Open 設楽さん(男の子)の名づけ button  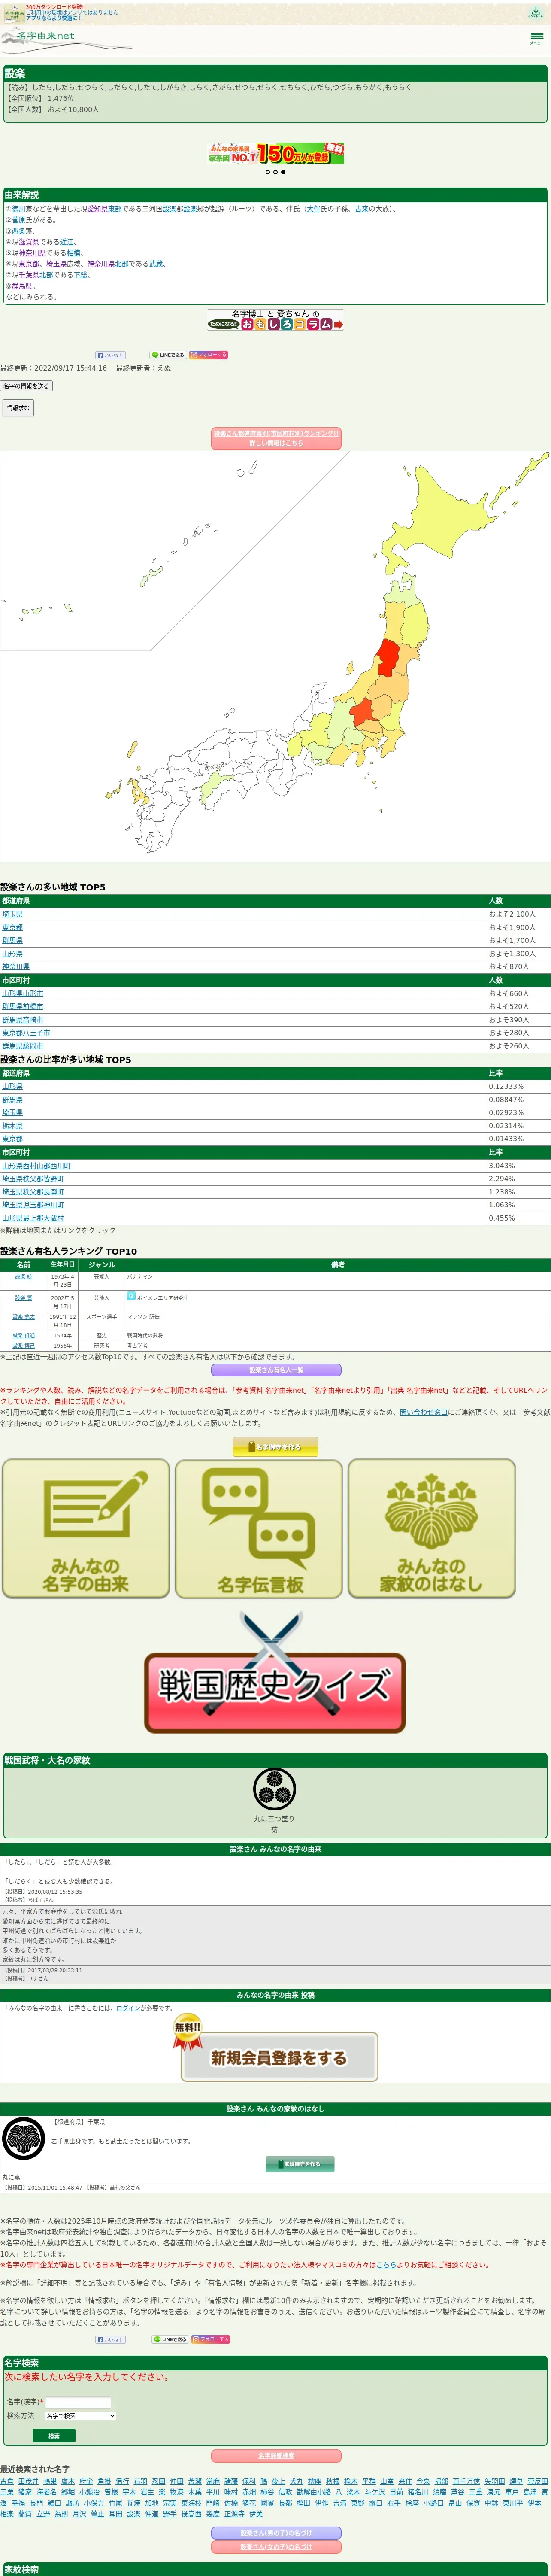click(276, 2533)
